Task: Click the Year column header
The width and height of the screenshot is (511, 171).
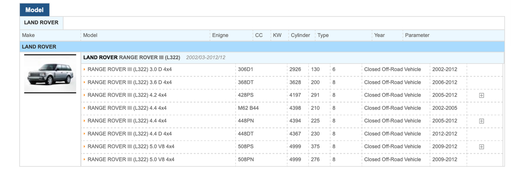Action: pyautogui.click(x=379, y=35)
